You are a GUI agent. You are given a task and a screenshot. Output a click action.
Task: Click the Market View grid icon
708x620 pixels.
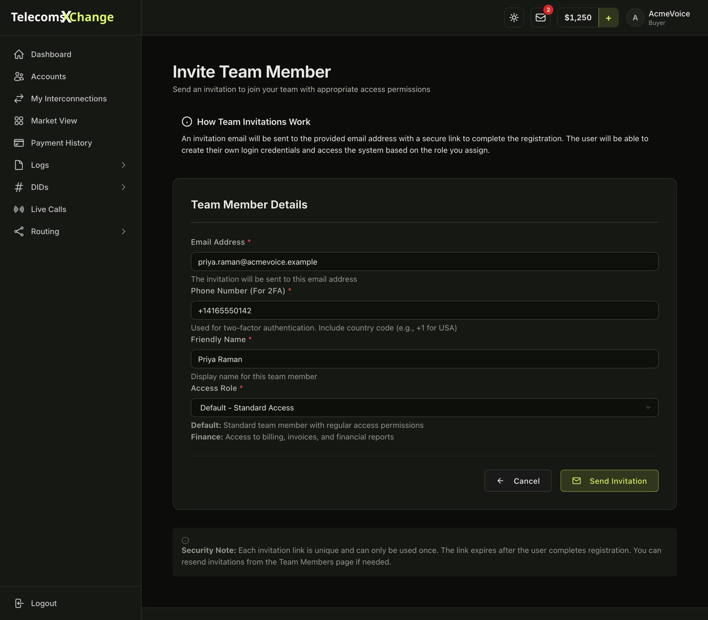pos(19,121)
